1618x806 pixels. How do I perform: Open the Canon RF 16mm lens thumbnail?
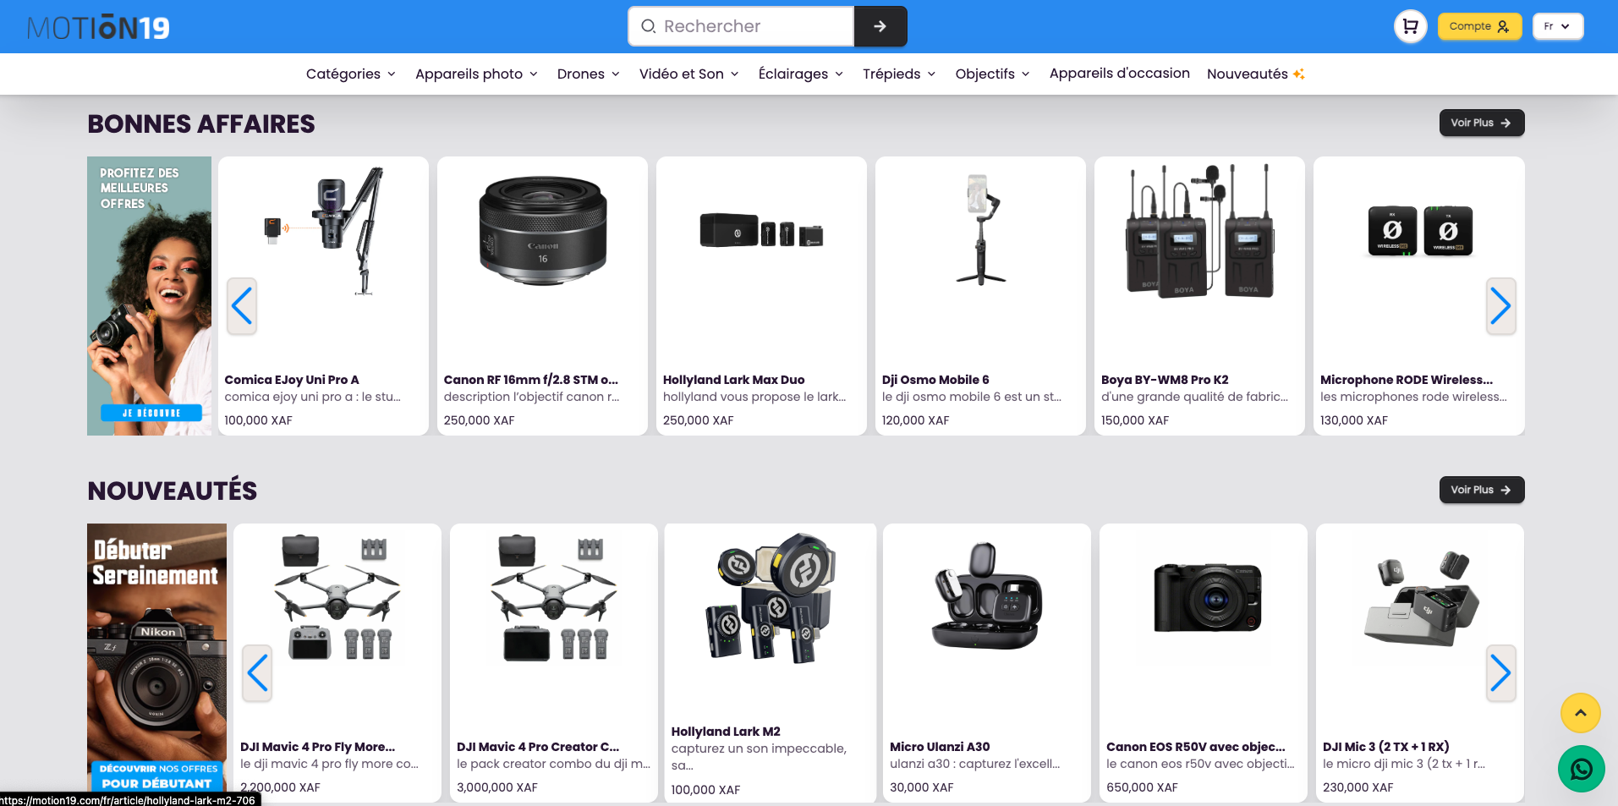coord(542,233)
